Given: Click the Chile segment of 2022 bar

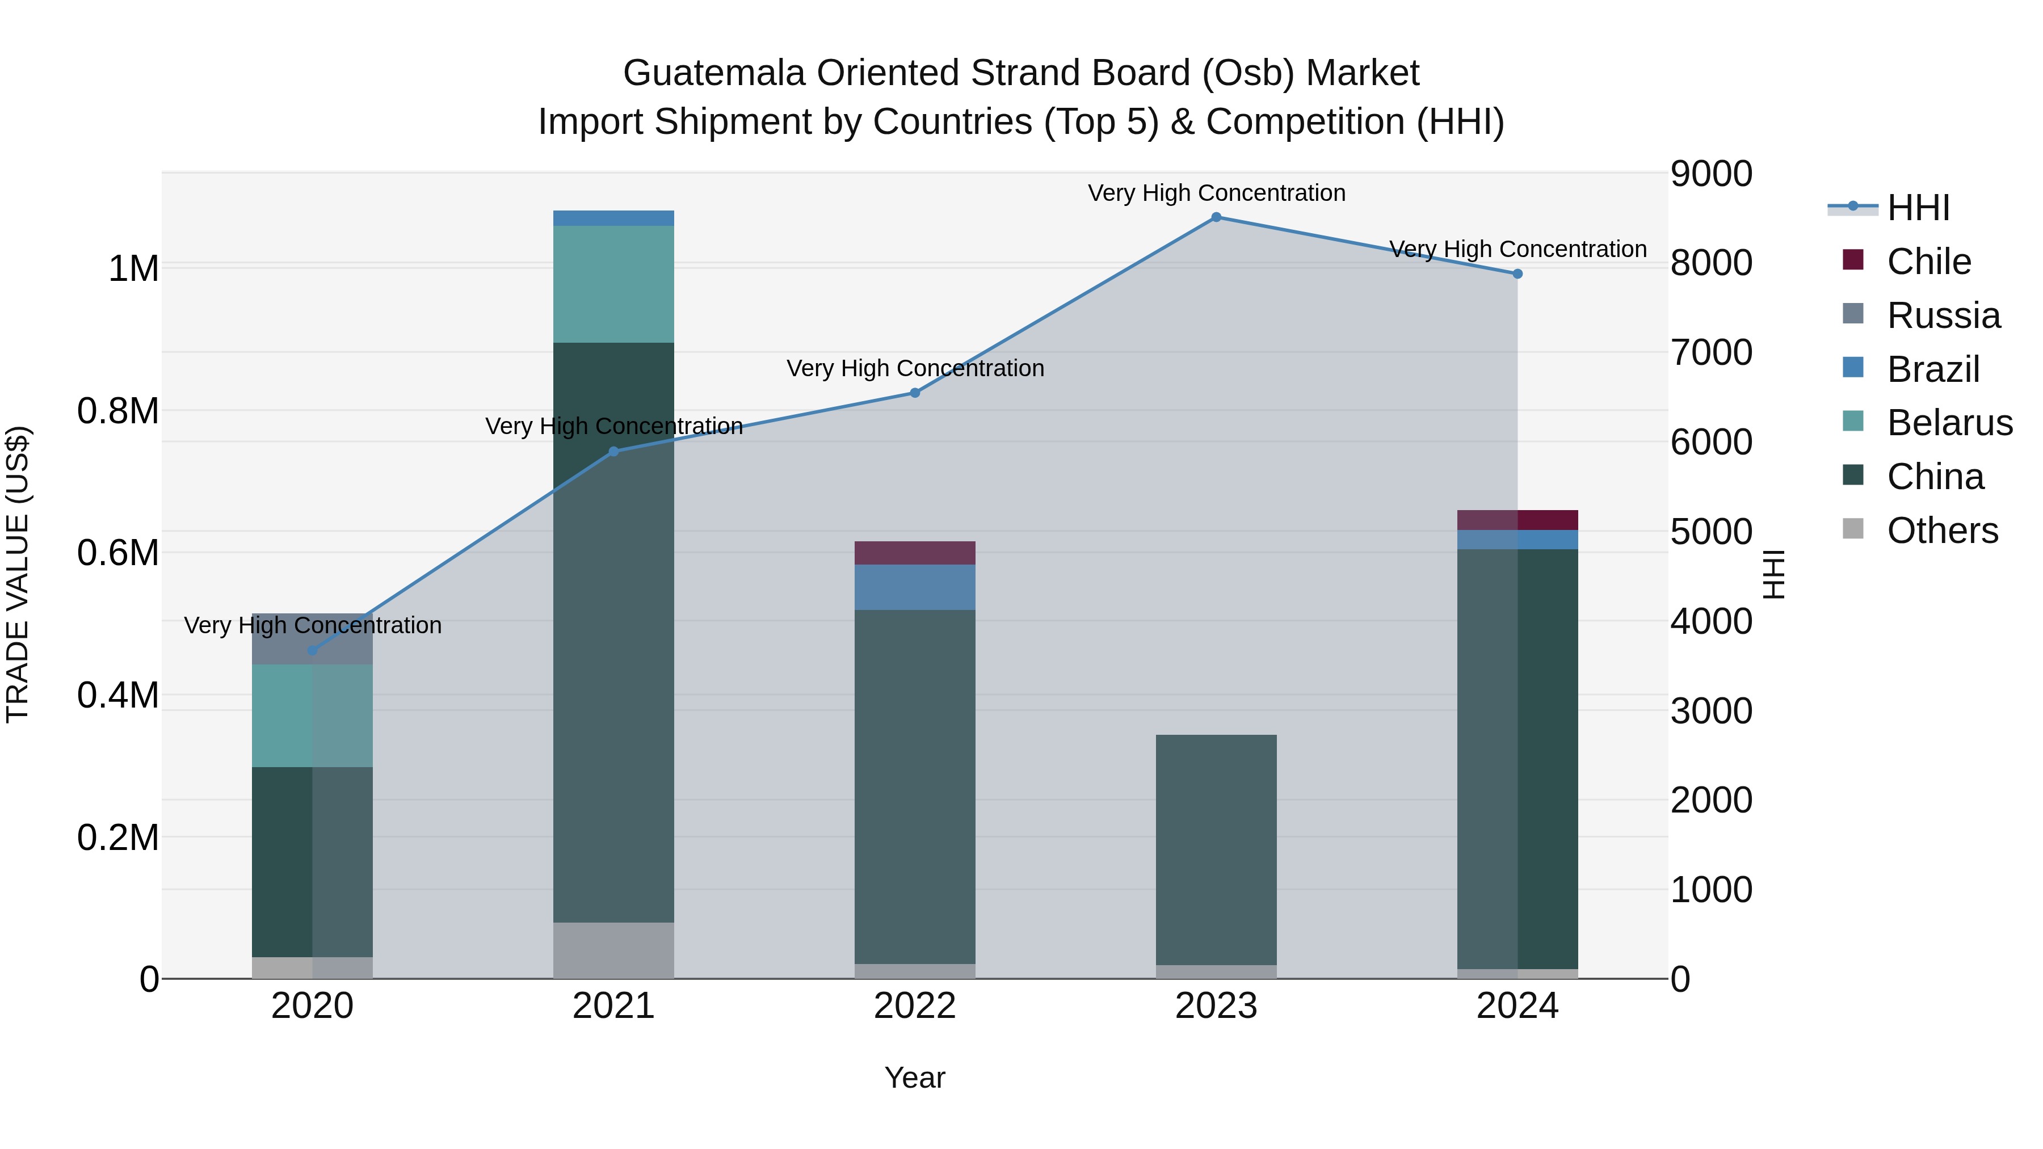Looking at the screenshot, I should point(915,553).
